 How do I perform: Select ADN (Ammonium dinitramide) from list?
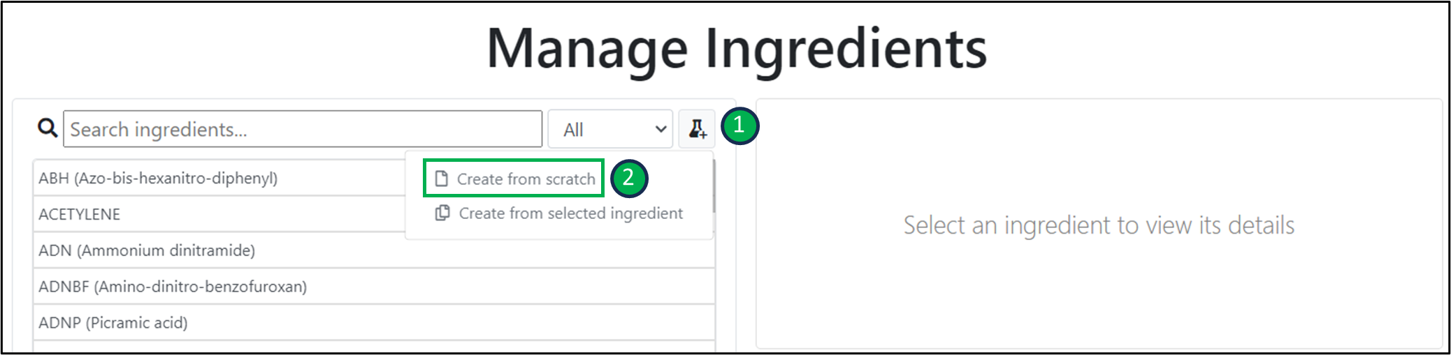coord(147,250)
